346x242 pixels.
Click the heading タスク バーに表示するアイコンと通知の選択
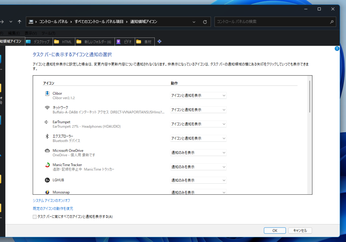tap(72, 54)
